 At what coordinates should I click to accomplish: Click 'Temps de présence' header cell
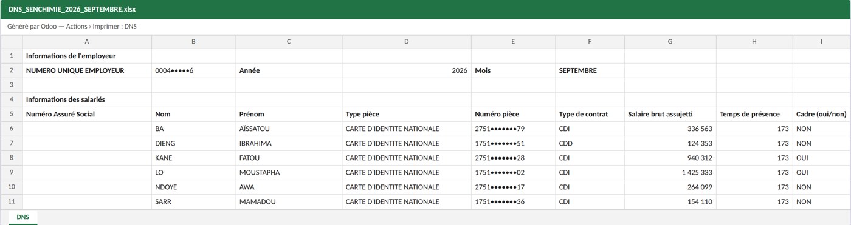click(754, 114)
